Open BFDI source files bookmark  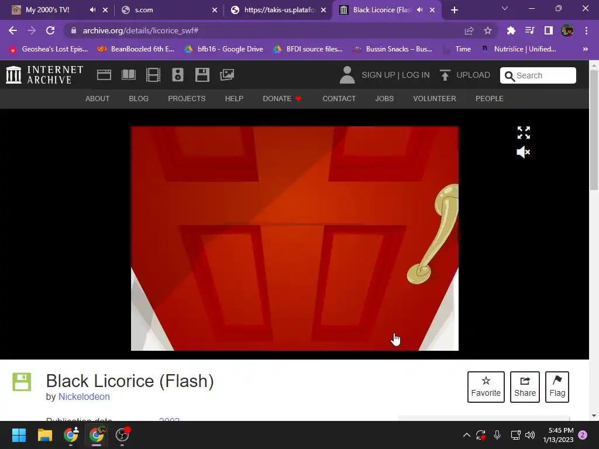point(308,49)
